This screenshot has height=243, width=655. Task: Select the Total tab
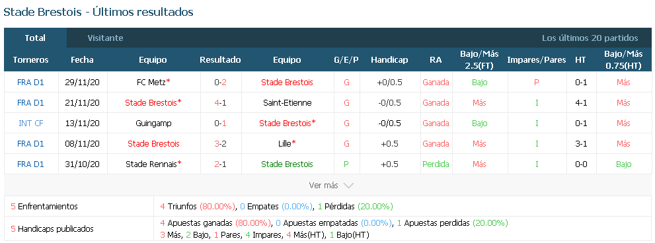coord(35,38)
